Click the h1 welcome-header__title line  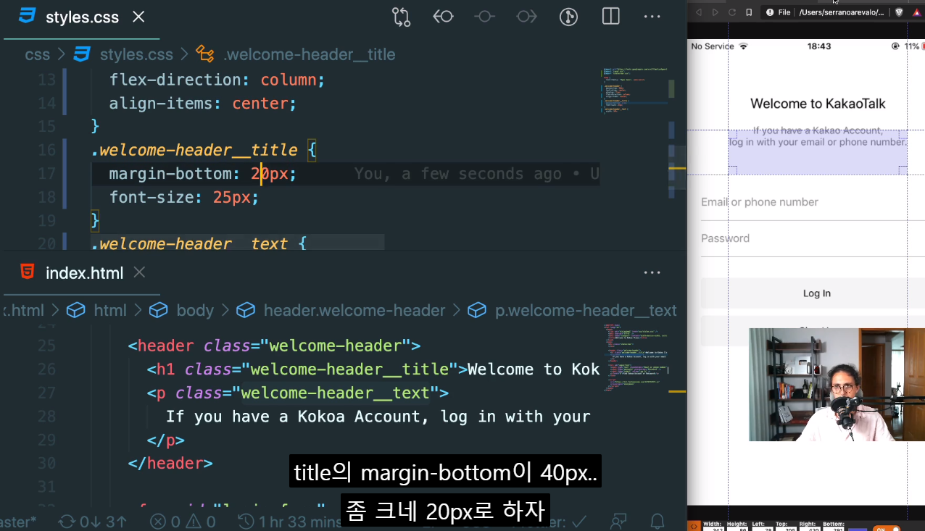pos(373,369)
